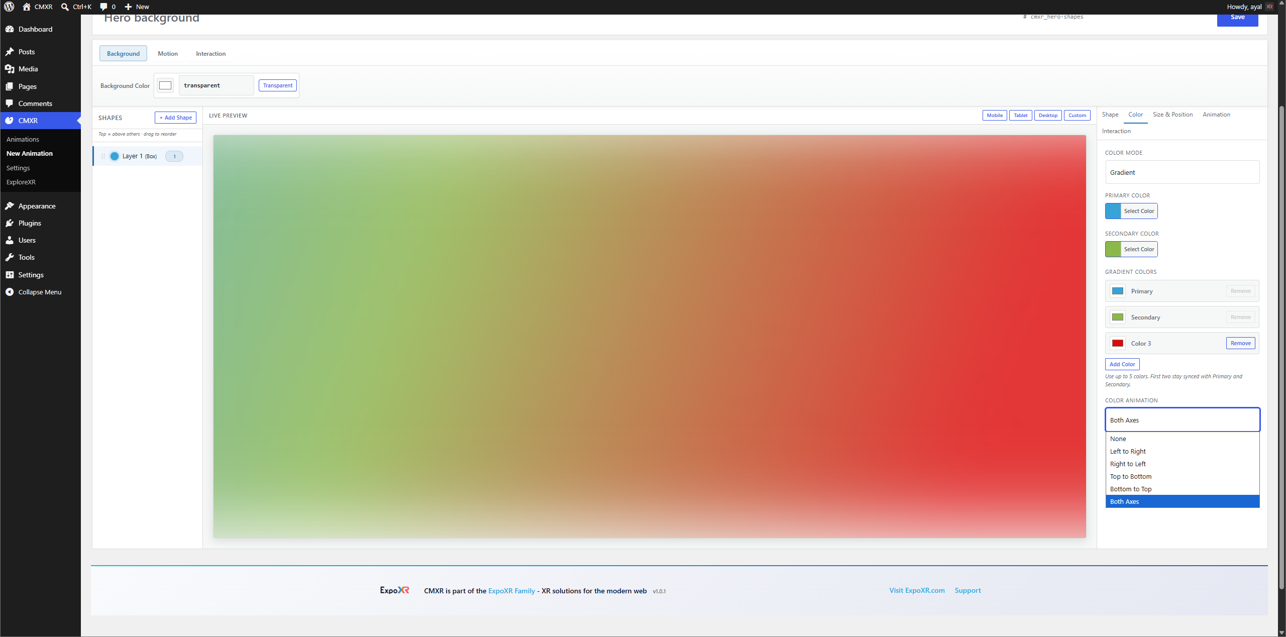The image size is (1286, 637).
Task: Click the background color text field
Action: (216, 85)
